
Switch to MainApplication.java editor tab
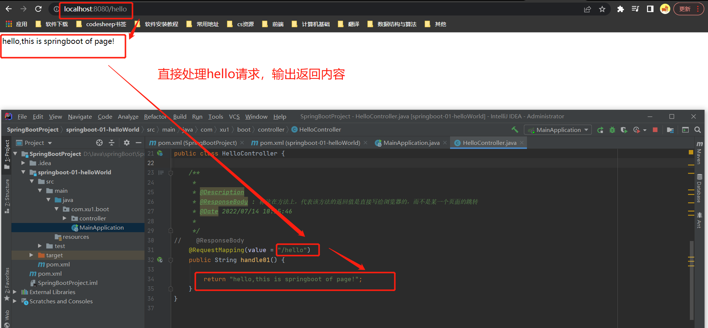click(411, 143)
